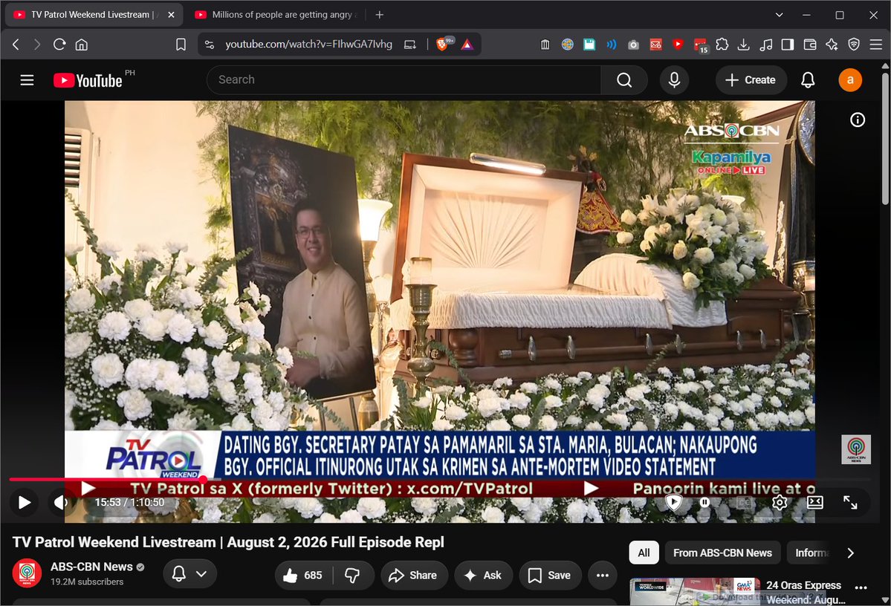Toggle the autoplay switch in player
The width and height of the screenshot is (891, 606).
point(704,502)
